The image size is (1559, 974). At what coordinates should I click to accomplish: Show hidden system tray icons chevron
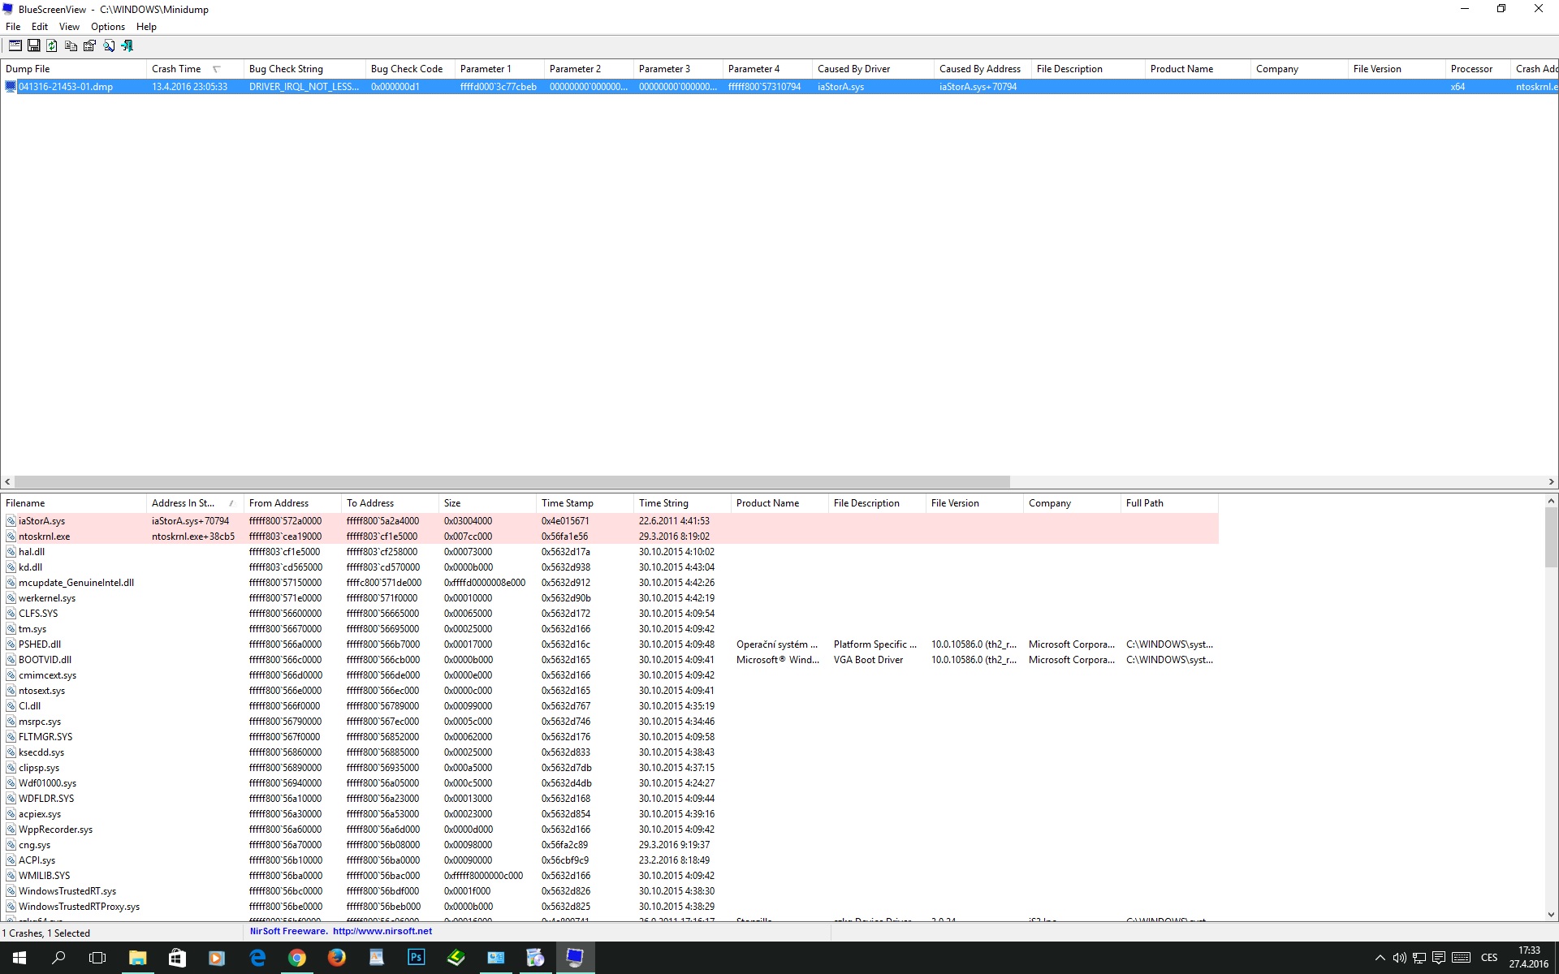(x=1380, y=958)
